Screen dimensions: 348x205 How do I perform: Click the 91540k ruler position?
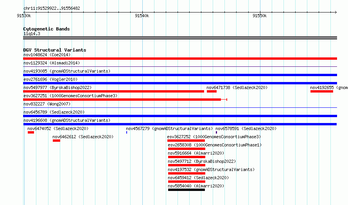(x=142, y=16)
